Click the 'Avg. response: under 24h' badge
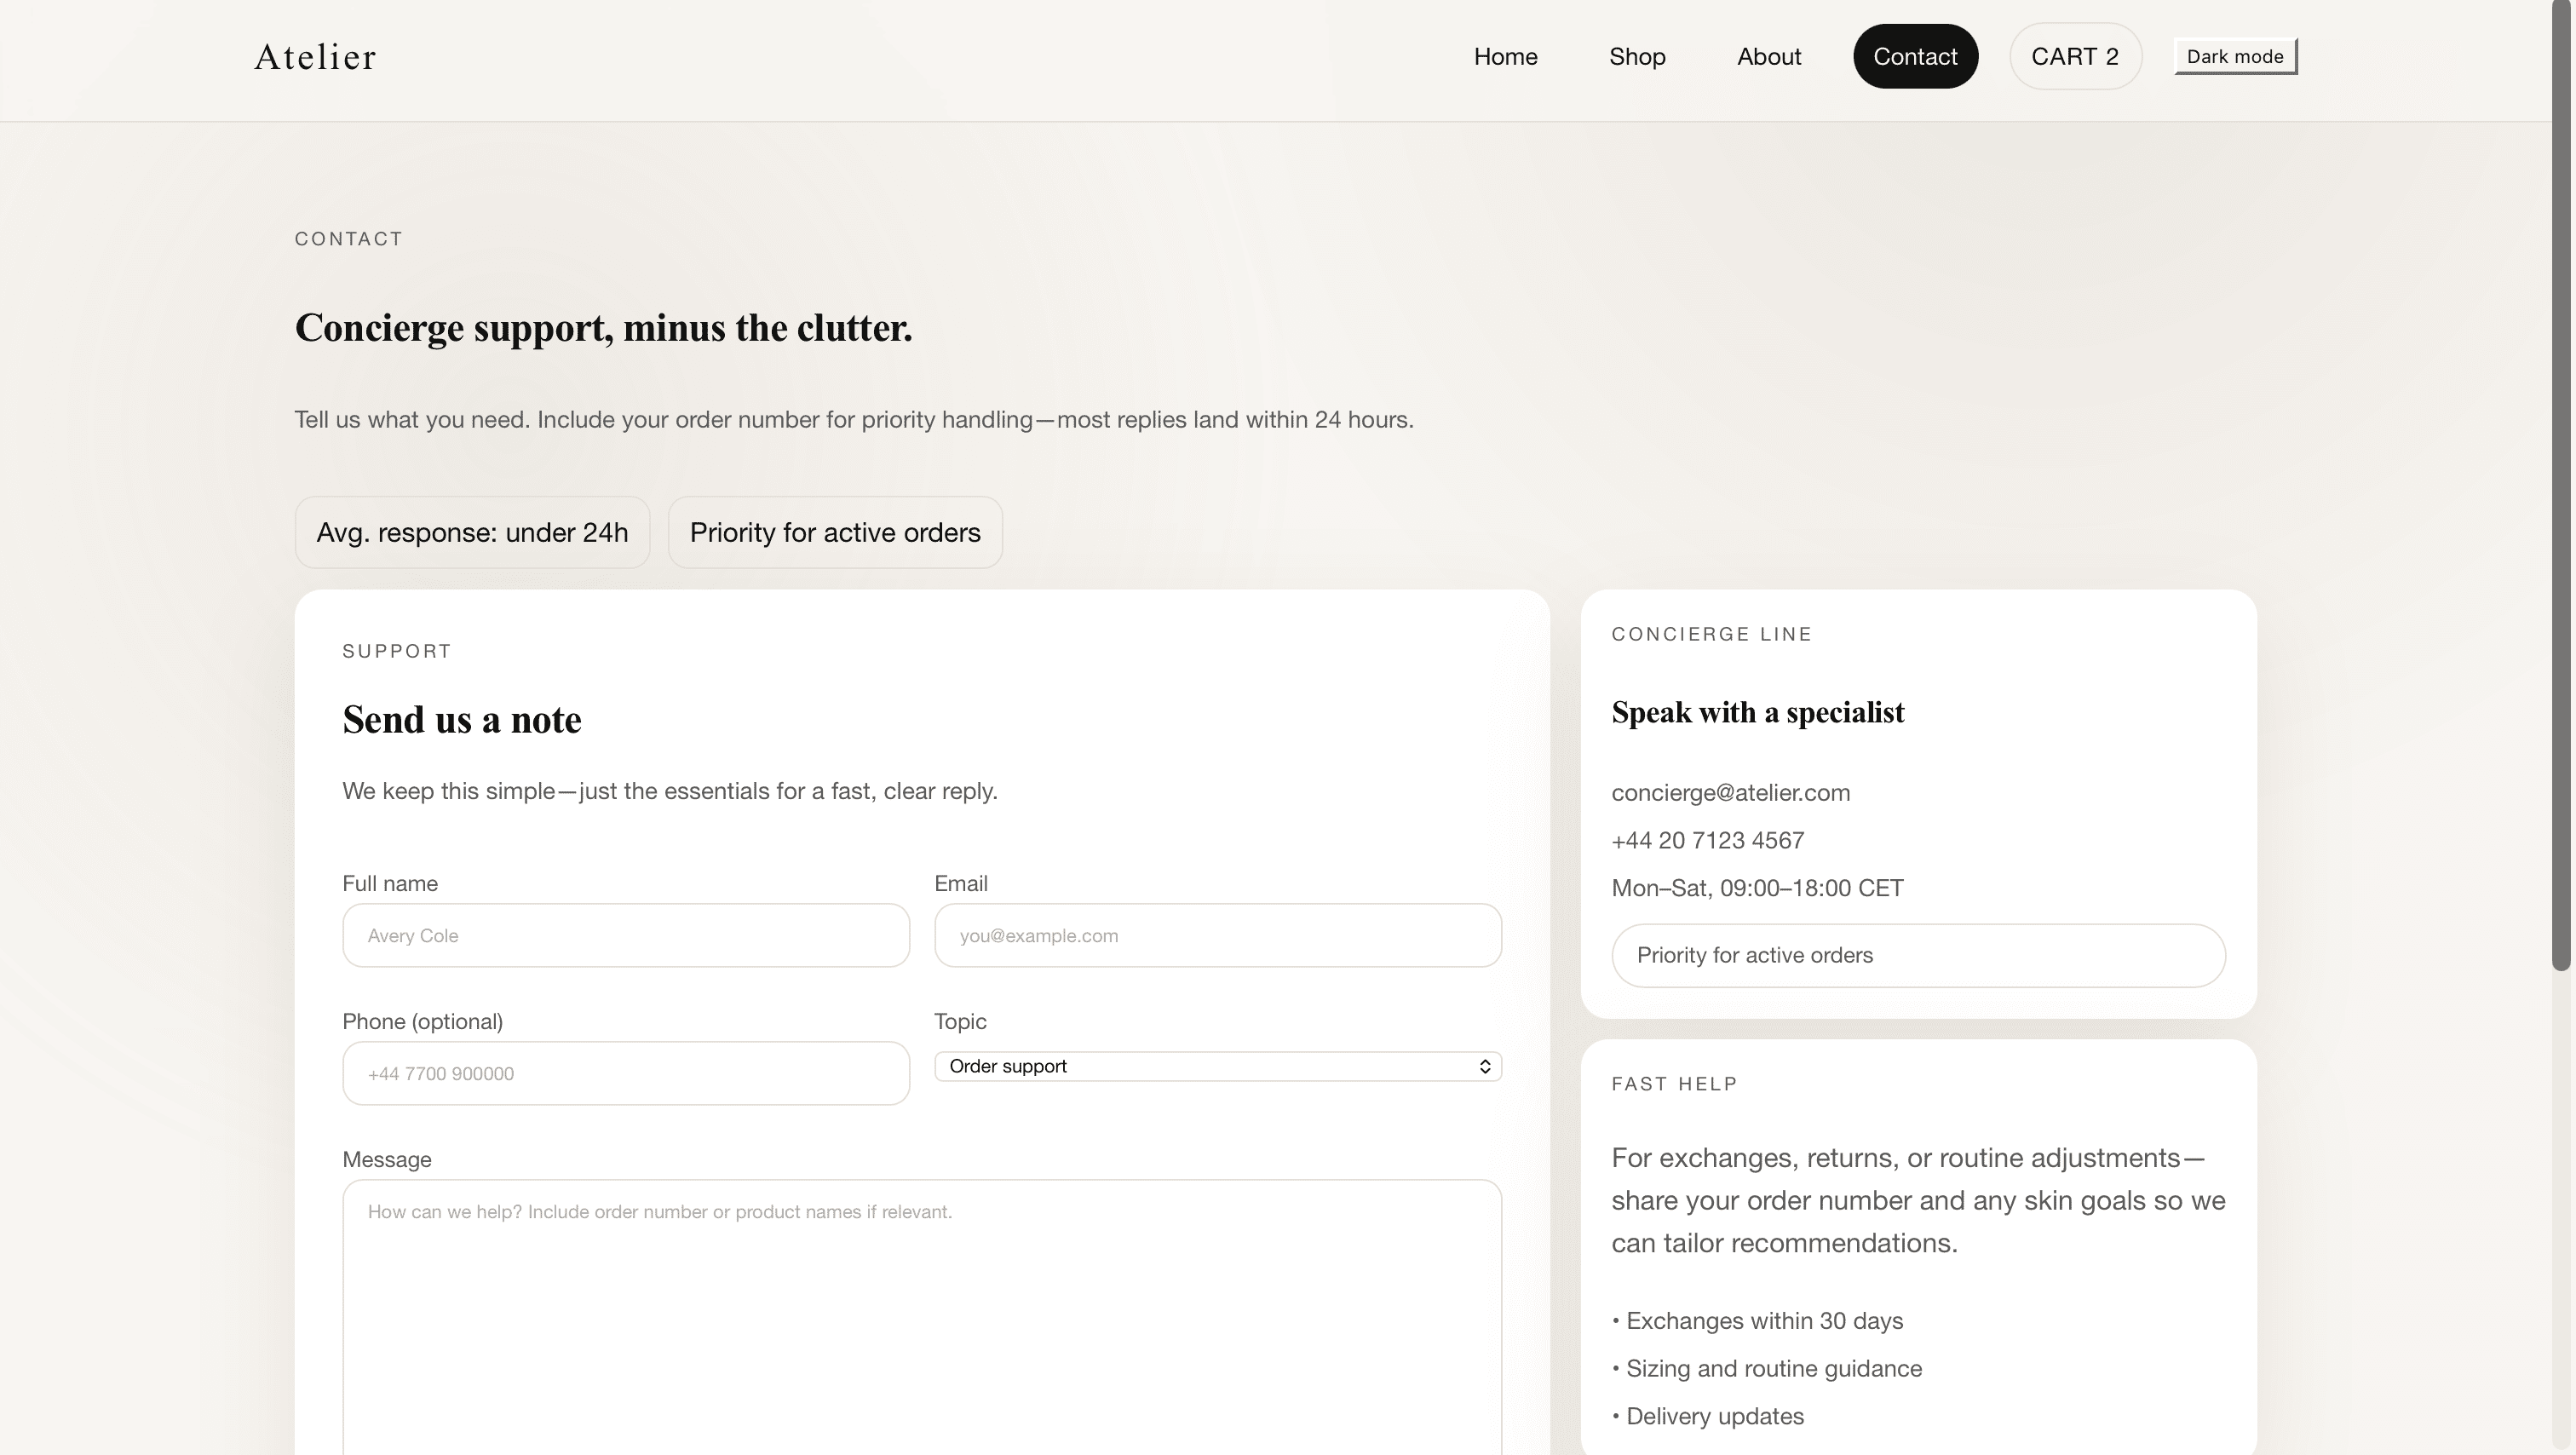The width and height of the screenshot is (2576, 1455). point(472,532)
